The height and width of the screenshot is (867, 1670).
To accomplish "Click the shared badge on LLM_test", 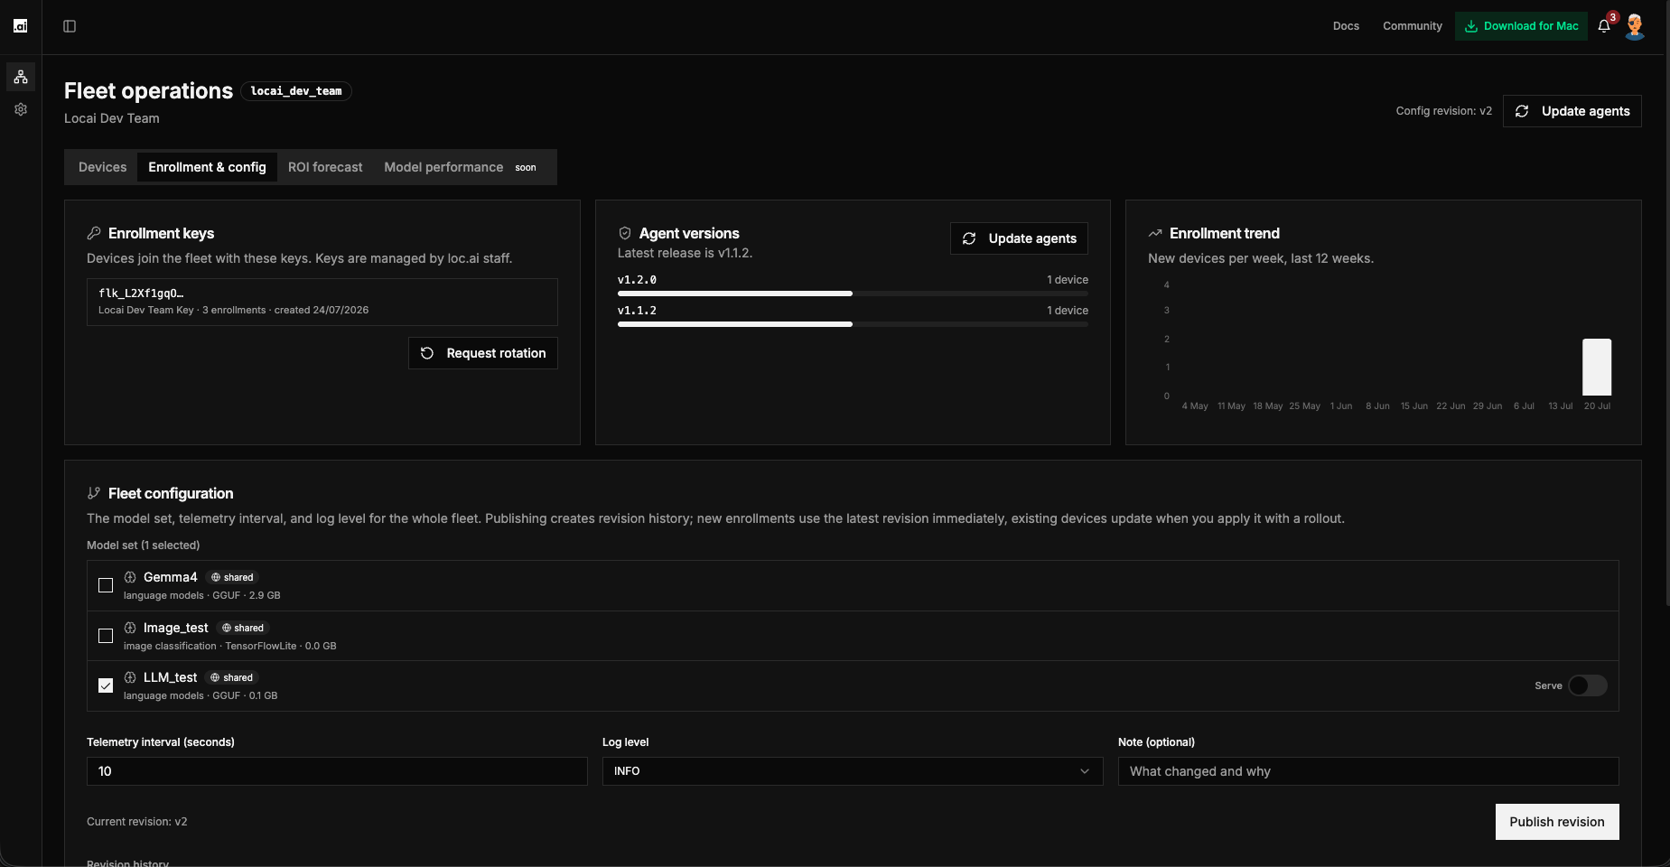I will click(x=231, y=677).
